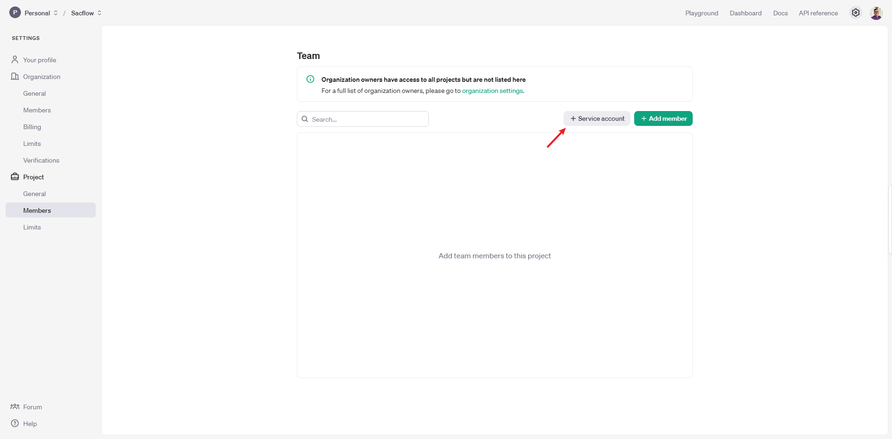The height and width of the screenshot is (439, 892).
Task: Open Verifications in the sidebar
Action: coord(41,160)
